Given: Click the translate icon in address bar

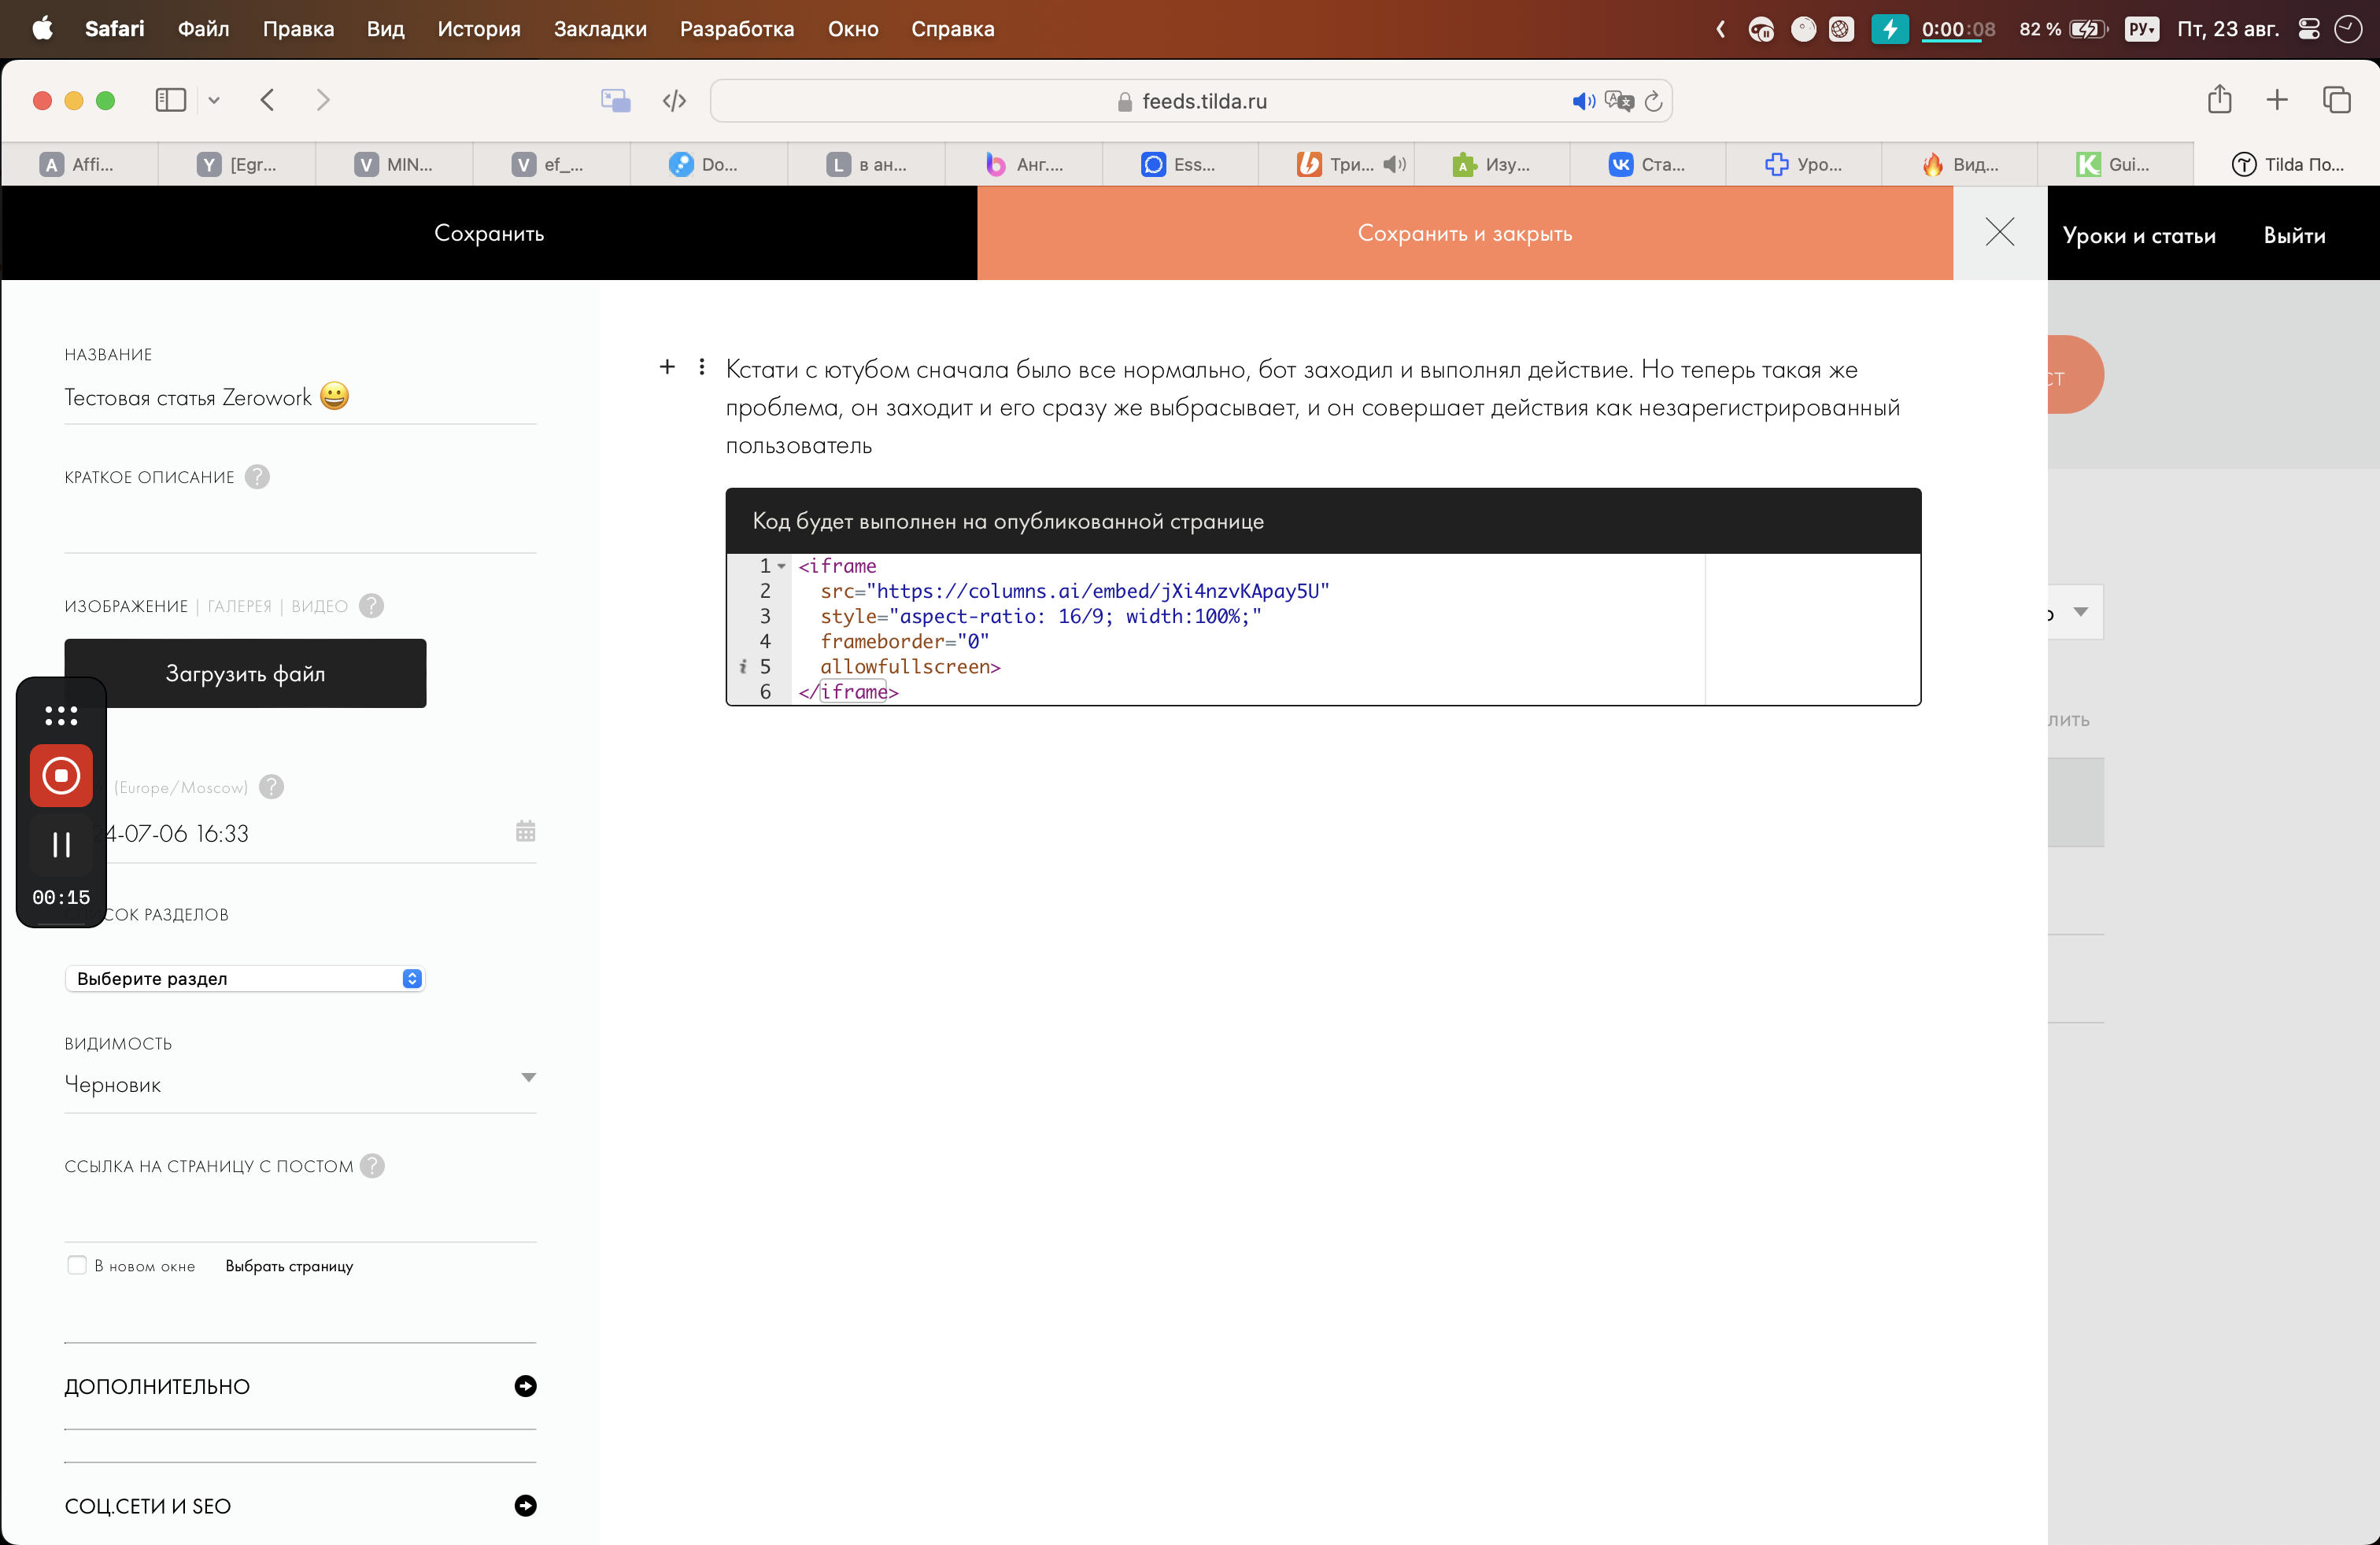Looking at the screenshot, I should pos(1618,101).
